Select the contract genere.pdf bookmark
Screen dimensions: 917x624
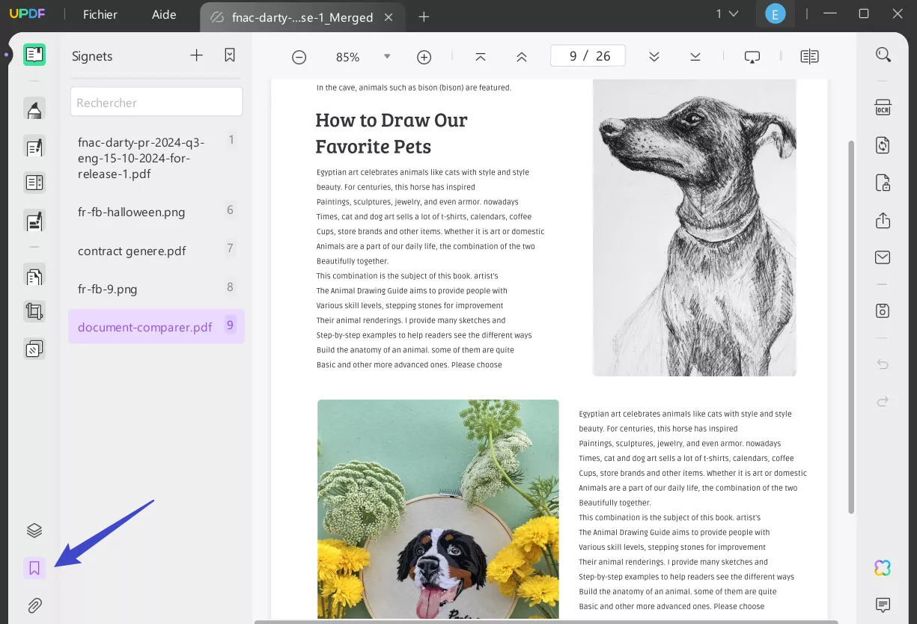[x=132, y=251]
